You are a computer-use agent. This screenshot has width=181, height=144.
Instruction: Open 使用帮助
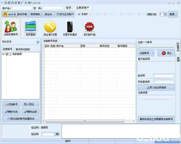pos(35,14)
